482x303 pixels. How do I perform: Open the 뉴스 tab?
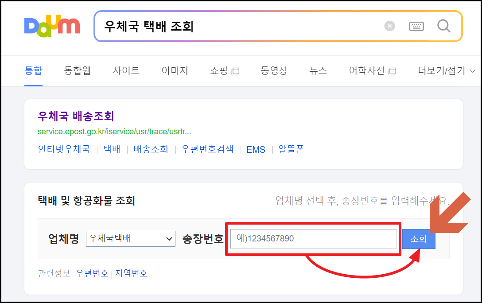(318, 71)
